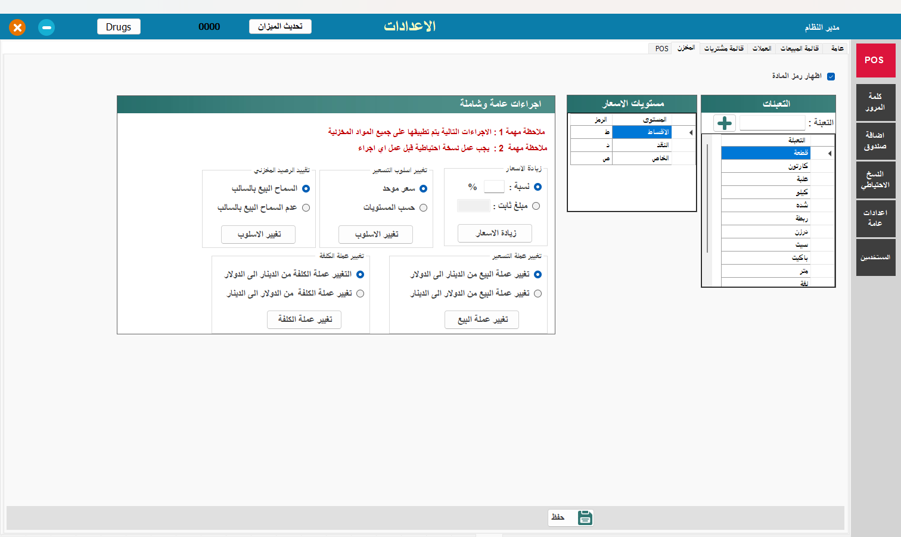Select الخاص price level cell
The width and height of the screenshot is (901, 537).
[x=642, y=159]
